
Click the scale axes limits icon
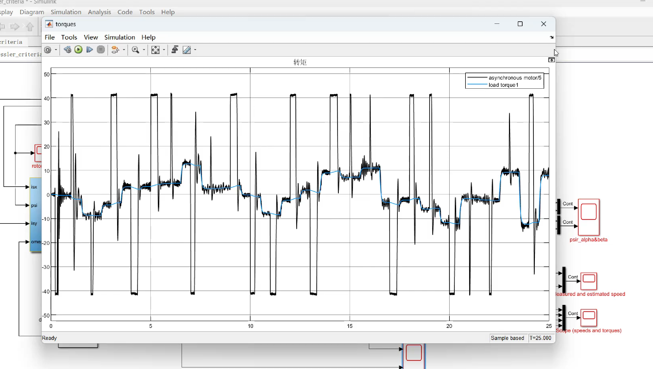pyautogui.click(x=155, y=50)
